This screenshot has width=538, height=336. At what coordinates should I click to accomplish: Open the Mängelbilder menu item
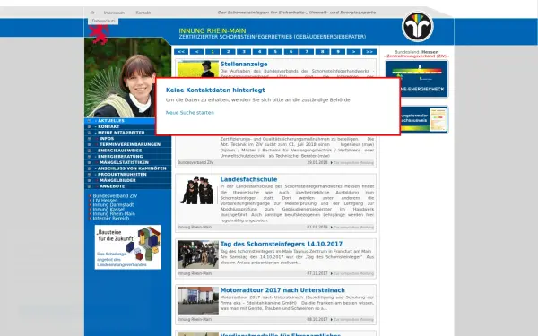point(127,180)
